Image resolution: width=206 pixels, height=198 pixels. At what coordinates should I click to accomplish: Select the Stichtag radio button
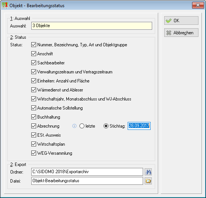point(106,126)
